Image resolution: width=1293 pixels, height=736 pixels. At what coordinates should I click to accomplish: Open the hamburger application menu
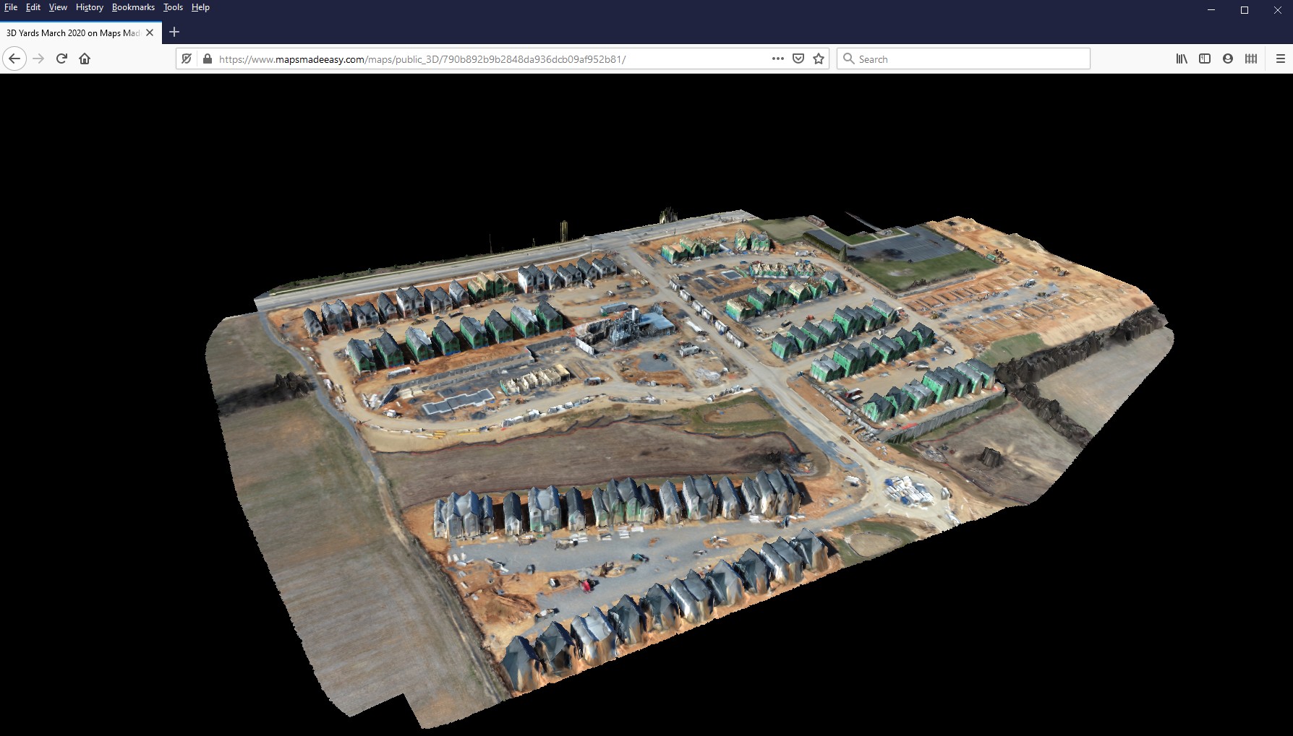(x=1279, y=59)
